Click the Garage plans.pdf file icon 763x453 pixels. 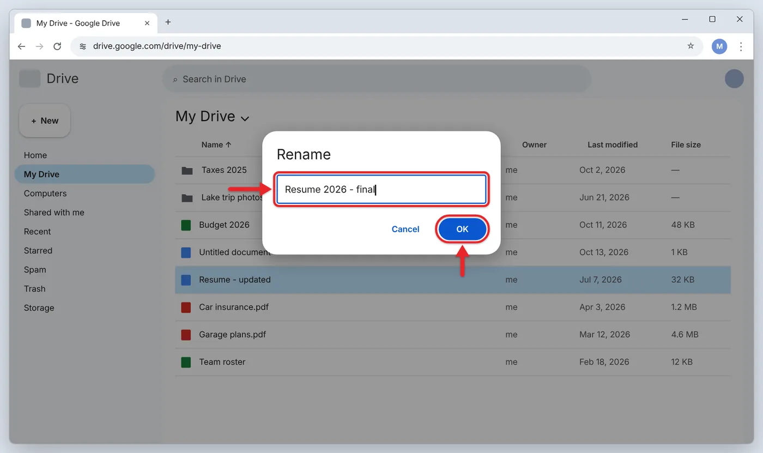pyautogui.click(x=186, y=335)
